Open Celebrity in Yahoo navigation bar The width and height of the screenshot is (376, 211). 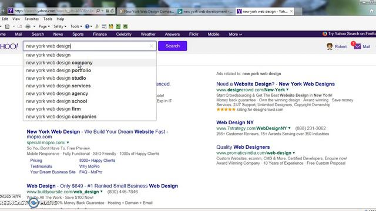(124, 34)
